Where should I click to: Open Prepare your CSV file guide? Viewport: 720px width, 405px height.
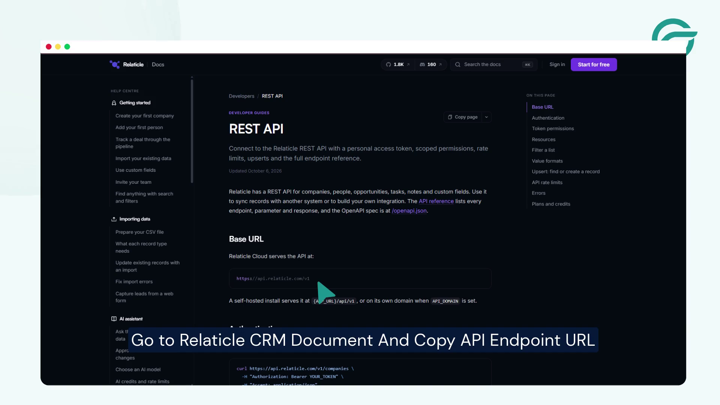[x=139, y=232]
